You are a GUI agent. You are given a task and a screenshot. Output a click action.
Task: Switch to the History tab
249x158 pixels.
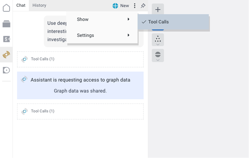[39, 5]
